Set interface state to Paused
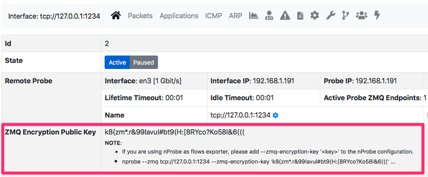This screenshot has height=177, width=428. click(x=144, y=62)
